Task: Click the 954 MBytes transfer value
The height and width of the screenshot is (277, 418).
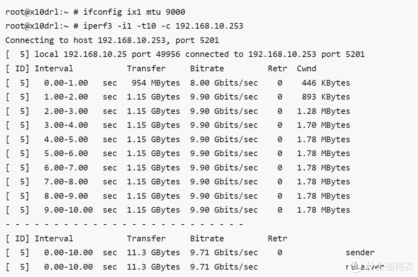Action: coord(156,83)
